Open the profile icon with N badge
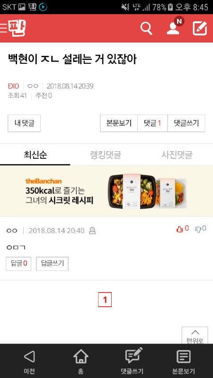 tap(174, 26)
